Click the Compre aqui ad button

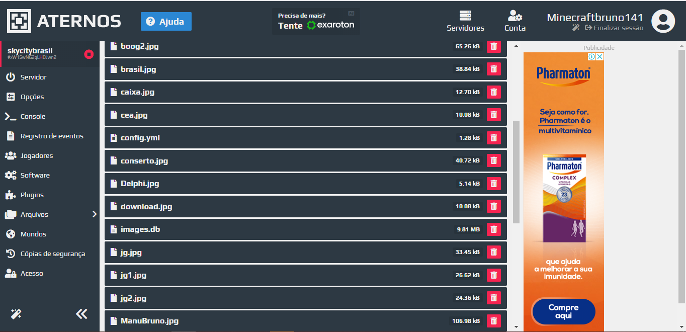coord(563,312)
